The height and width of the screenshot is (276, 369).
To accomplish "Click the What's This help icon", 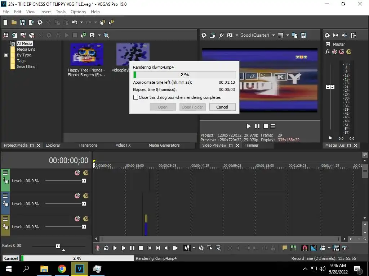I will pos(111,22).
